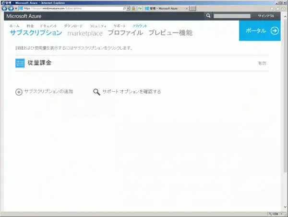
Task: Go back with the browser back arrow
Action: pyautogui.click(x=4, y=9)
